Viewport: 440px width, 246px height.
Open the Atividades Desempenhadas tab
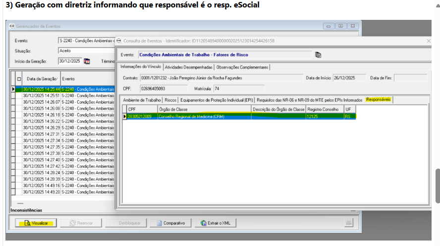(x=188, y=67)
